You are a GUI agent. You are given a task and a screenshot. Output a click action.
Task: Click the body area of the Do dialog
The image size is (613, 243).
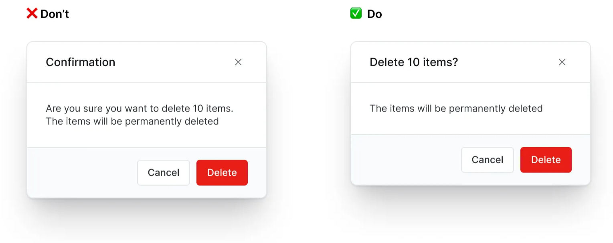[470, 108]
